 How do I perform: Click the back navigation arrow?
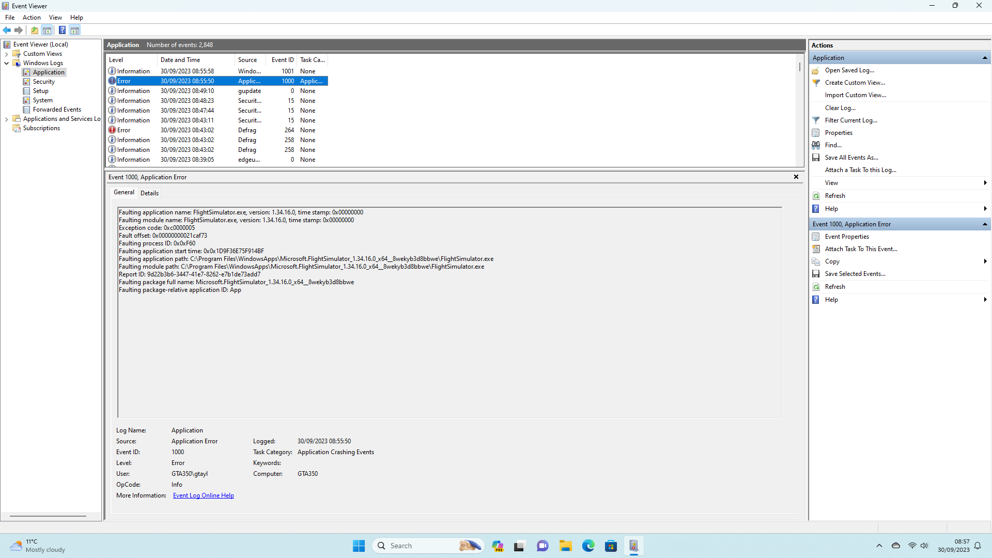pyautogui.click(x=7, y=30)
